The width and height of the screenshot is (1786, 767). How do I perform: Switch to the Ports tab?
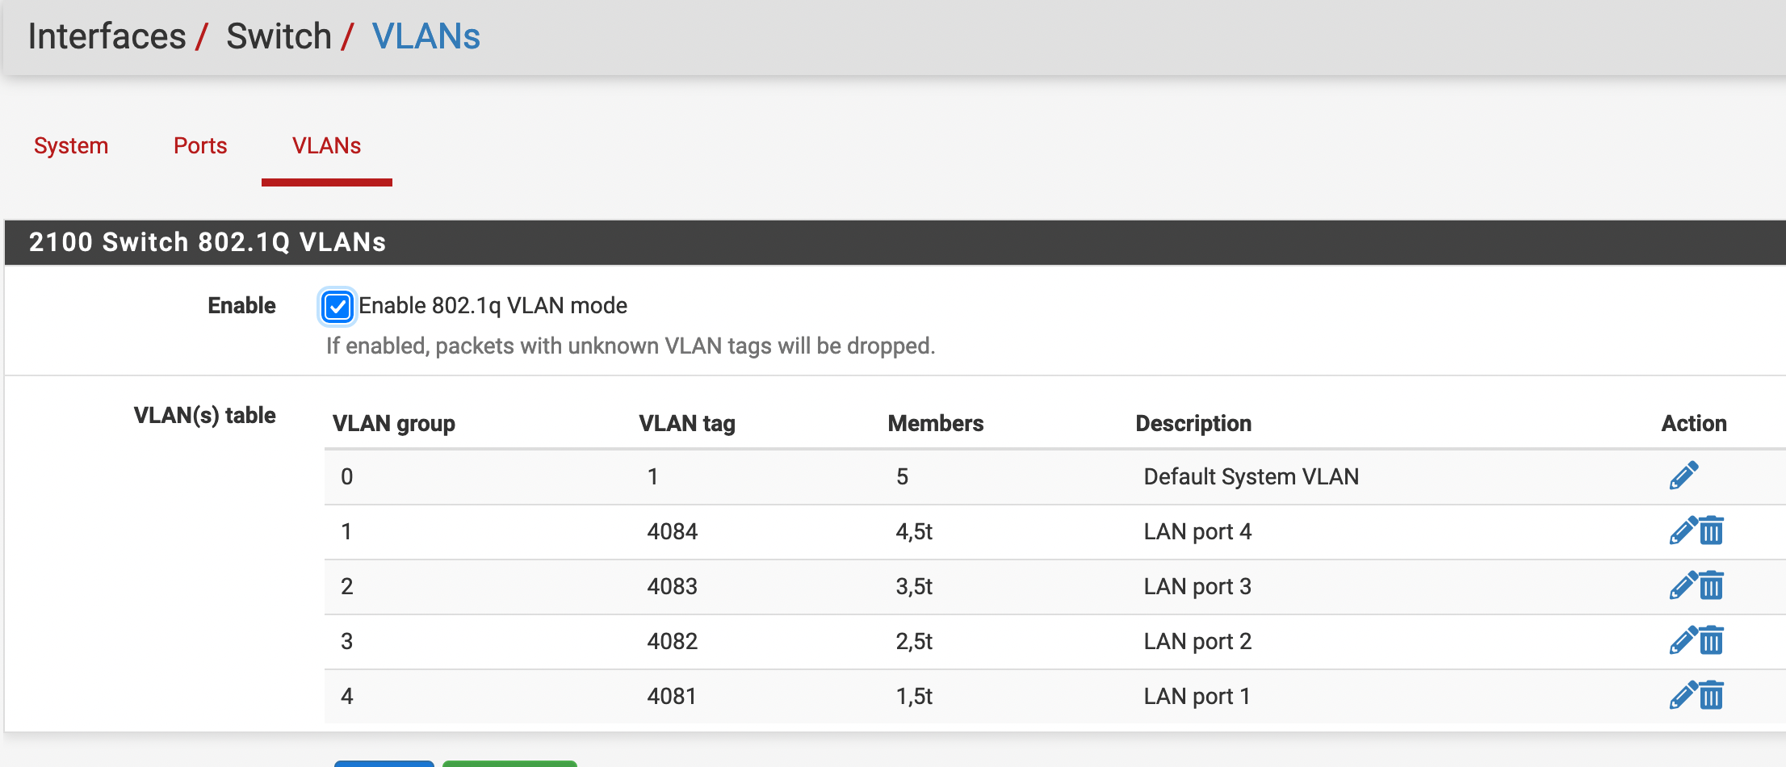pyautogui.click(x=200, y=146)
